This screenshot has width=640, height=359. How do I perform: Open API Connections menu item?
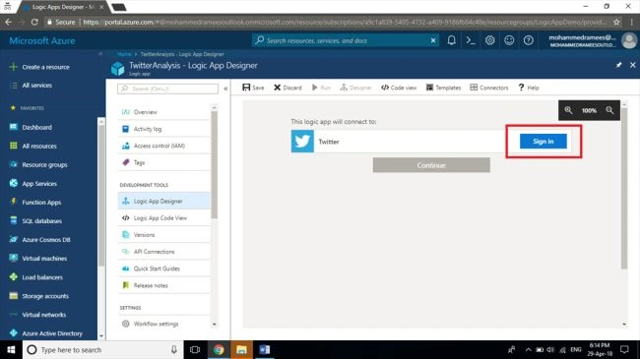pos(164,252)
